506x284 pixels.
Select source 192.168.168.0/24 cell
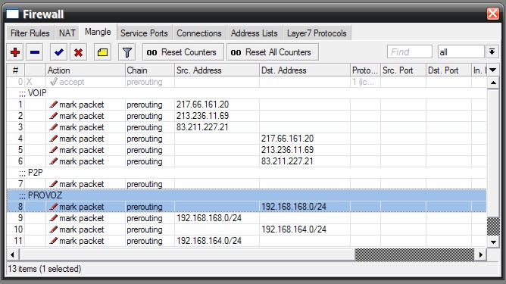click(x=217, y=218)
